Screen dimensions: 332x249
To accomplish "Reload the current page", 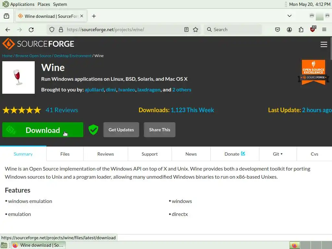I will (x=31, y=30).
